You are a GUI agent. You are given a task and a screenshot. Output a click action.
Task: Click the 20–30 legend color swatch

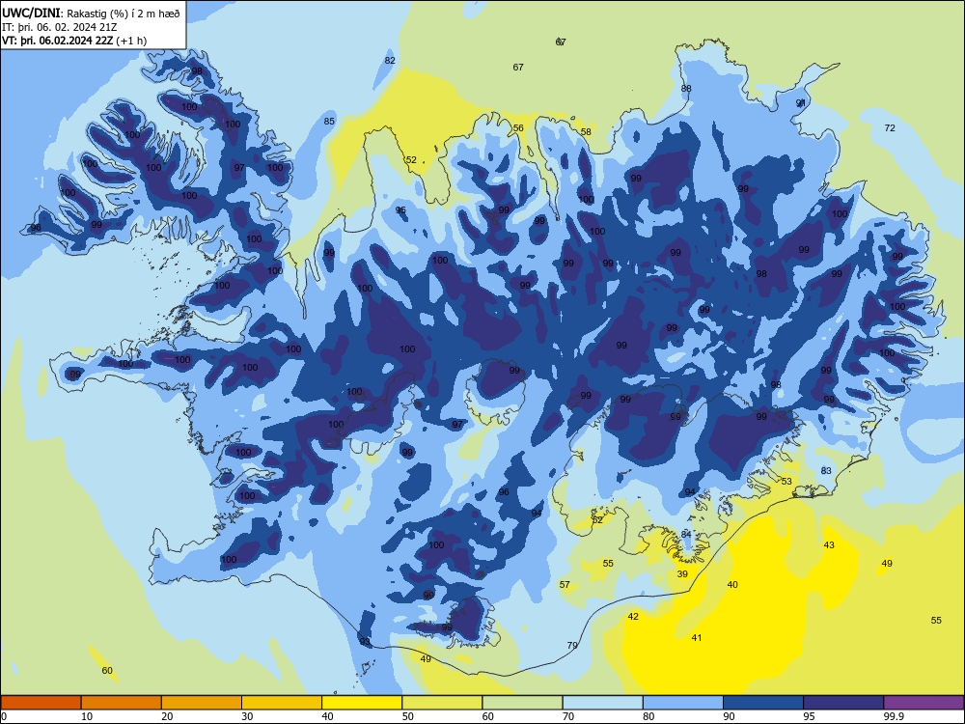click(x=202, y=703)
